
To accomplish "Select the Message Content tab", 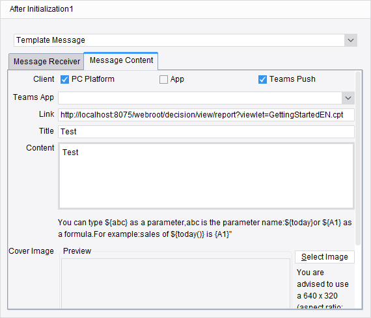I will (121, 60).
